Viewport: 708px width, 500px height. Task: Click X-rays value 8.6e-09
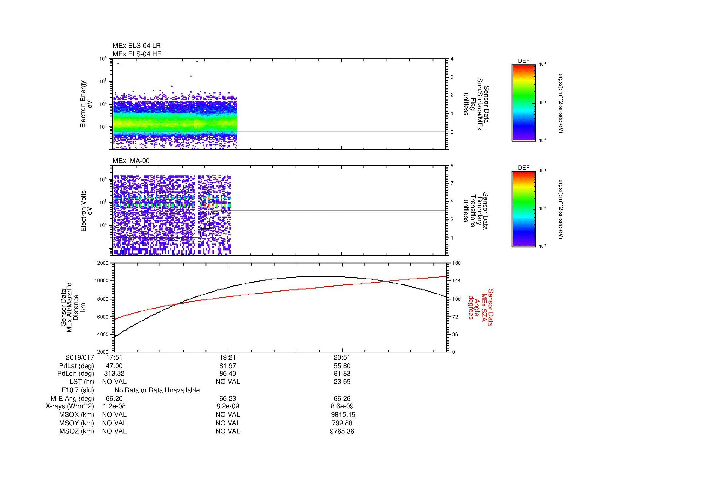(342, 406)
